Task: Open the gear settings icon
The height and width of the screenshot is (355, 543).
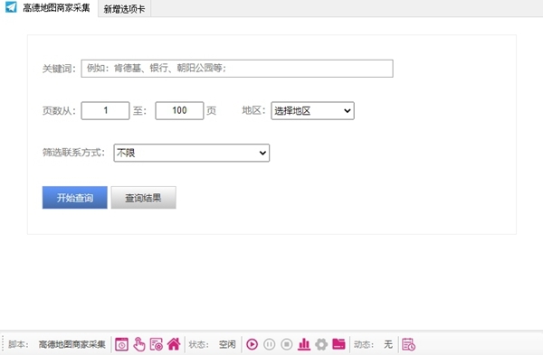Action: pos(321,344)
